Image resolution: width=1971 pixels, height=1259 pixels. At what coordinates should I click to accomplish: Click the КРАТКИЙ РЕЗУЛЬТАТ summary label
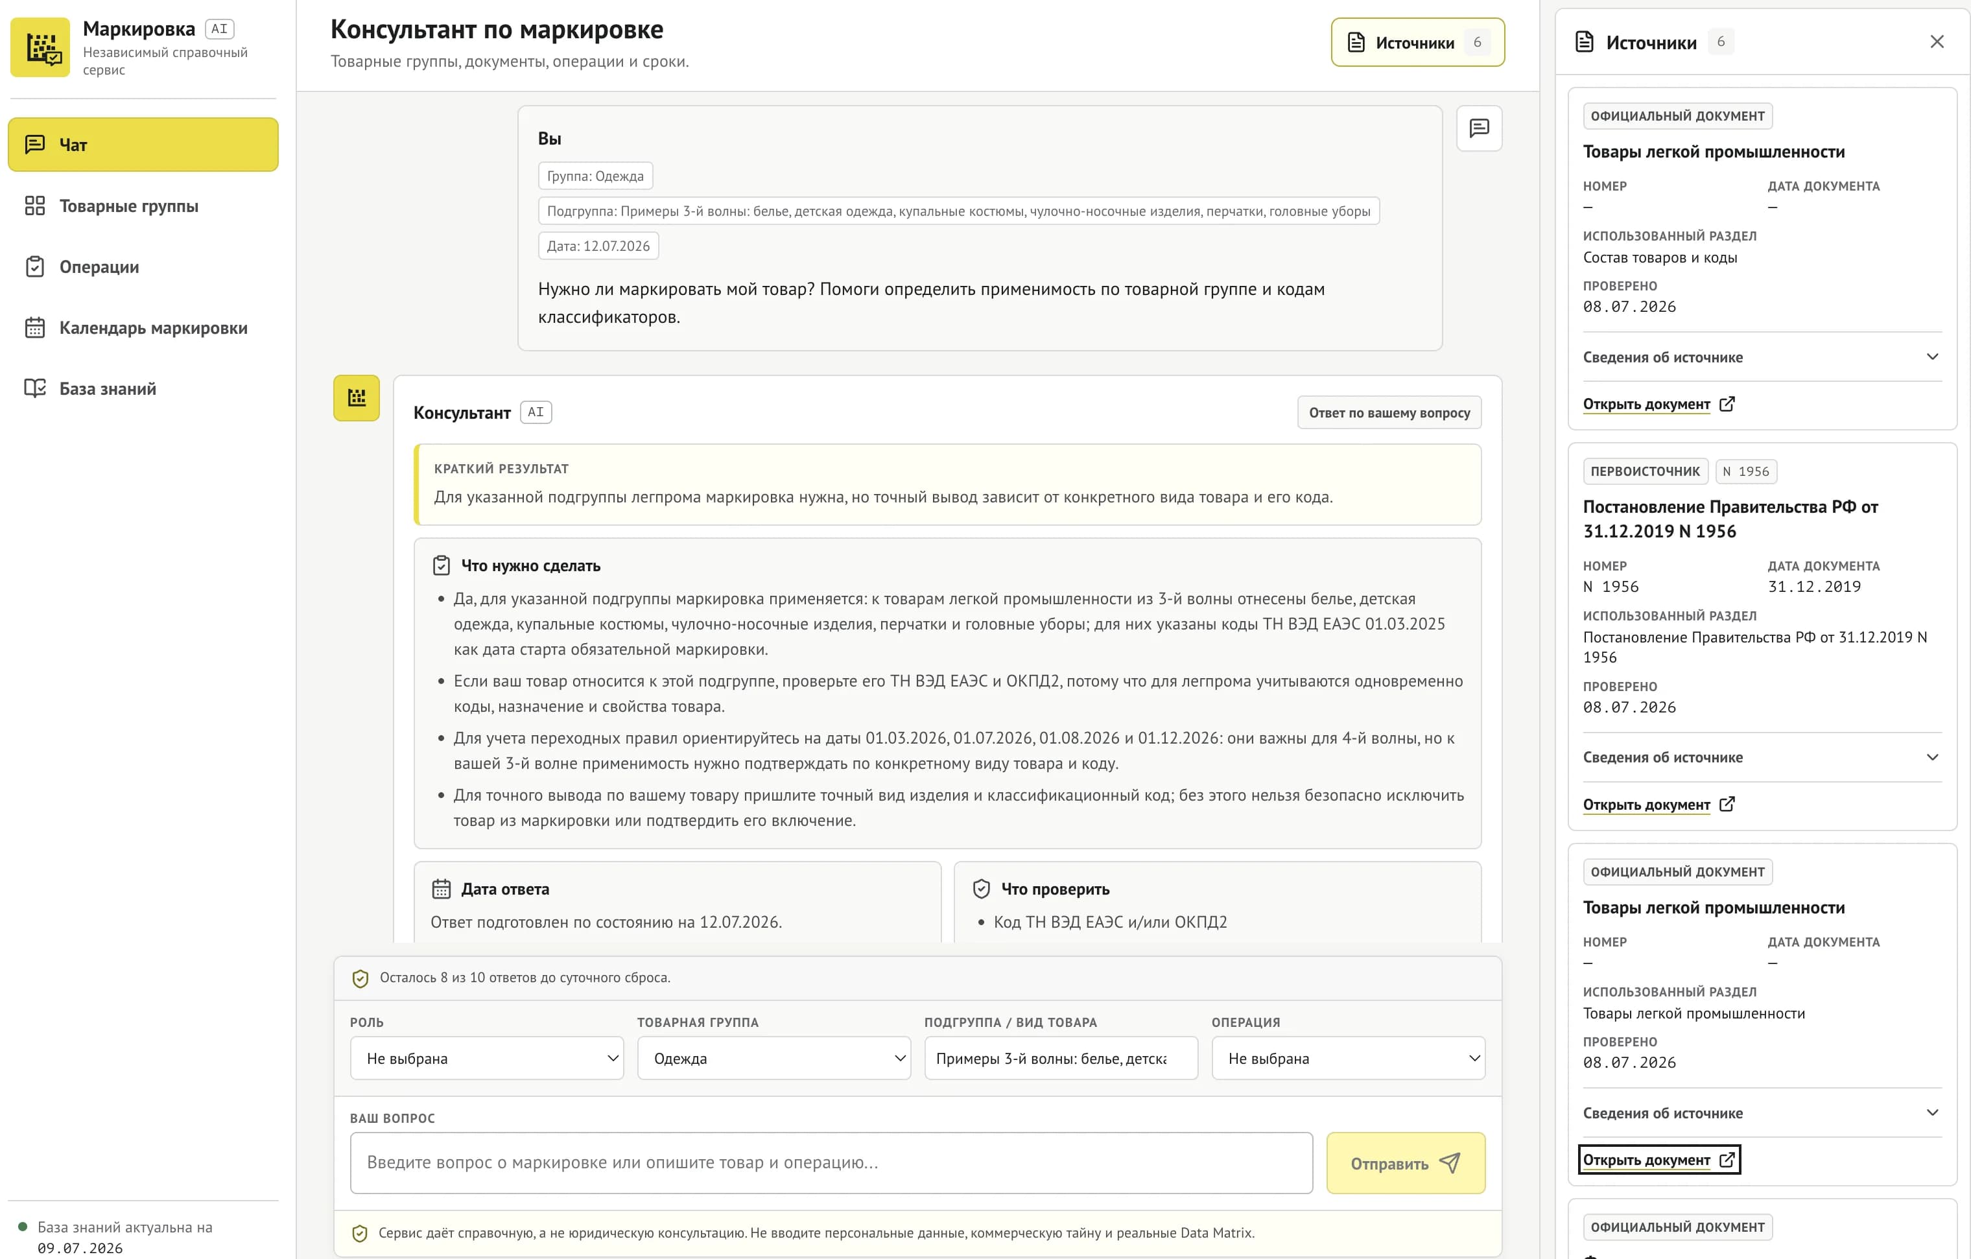point(501,469)
